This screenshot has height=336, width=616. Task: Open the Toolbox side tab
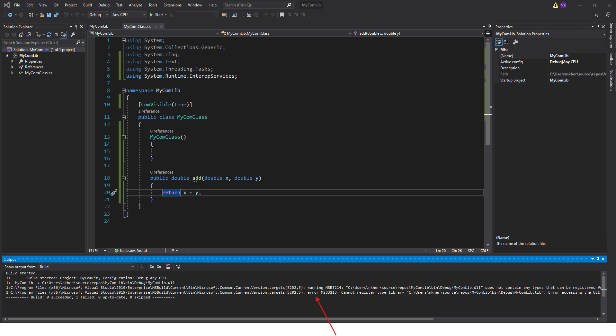click(x=612, y=59)
